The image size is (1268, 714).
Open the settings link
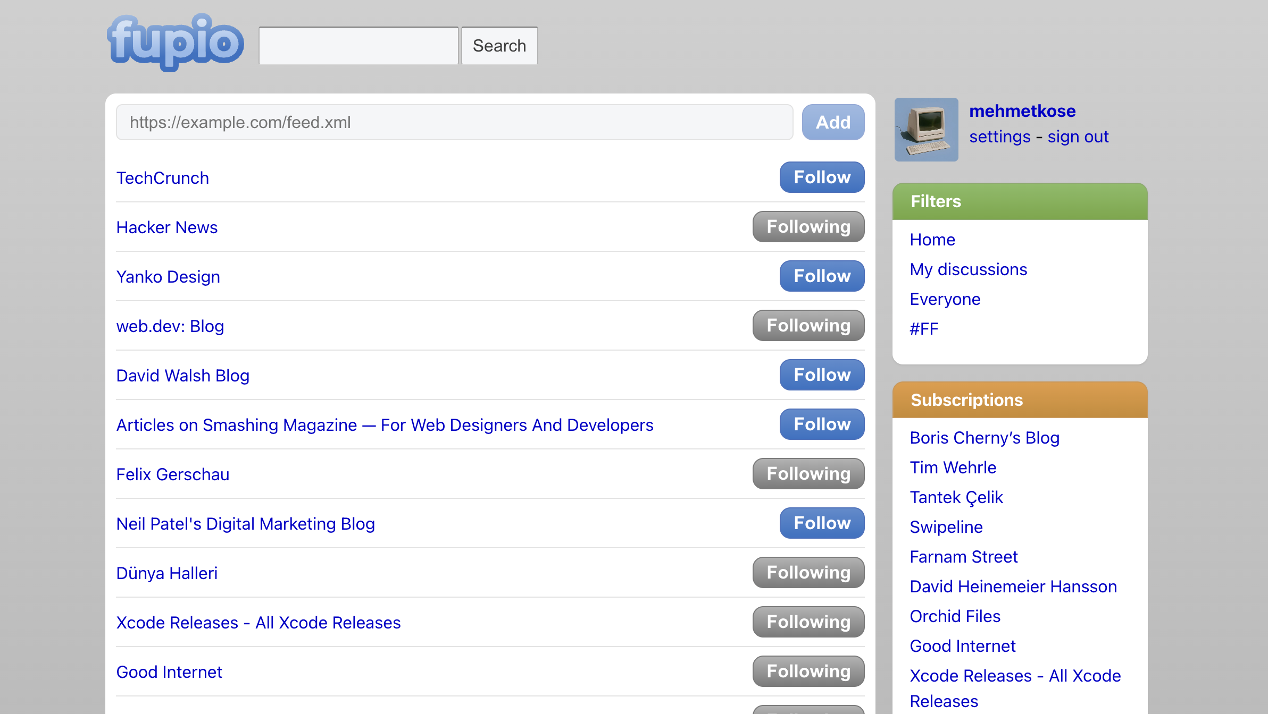(x=1000, y=137)
